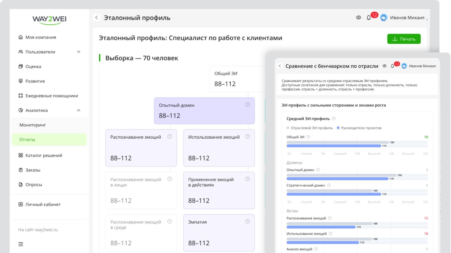Image resolution: width=451 pixels, height=253 pixels.
Task: Click Иванов Михаил avatar in main header
Action: pos(384,18)
